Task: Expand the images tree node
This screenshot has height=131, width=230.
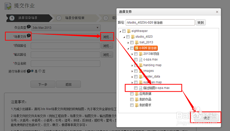Action: point(132,71)
